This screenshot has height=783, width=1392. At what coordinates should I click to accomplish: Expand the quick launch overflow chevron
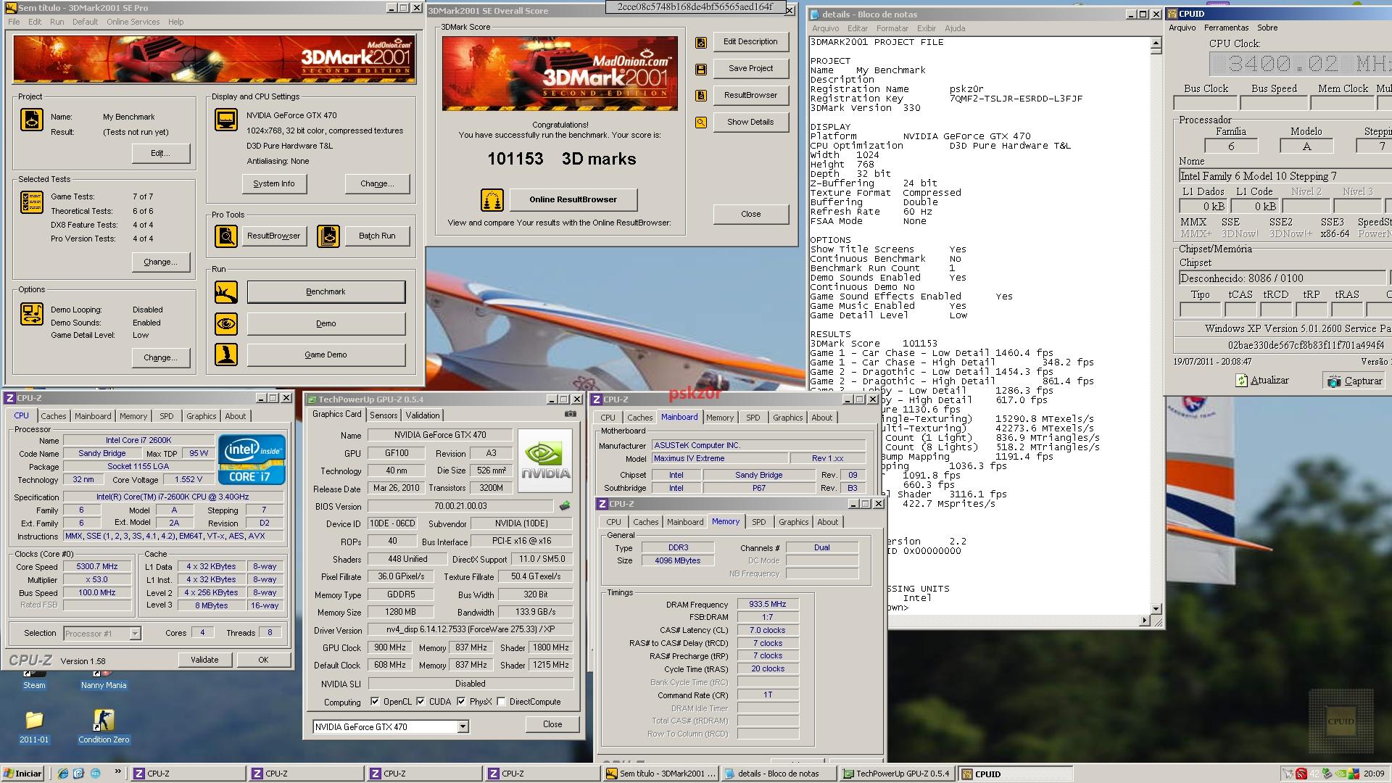(x=117, y=773)
